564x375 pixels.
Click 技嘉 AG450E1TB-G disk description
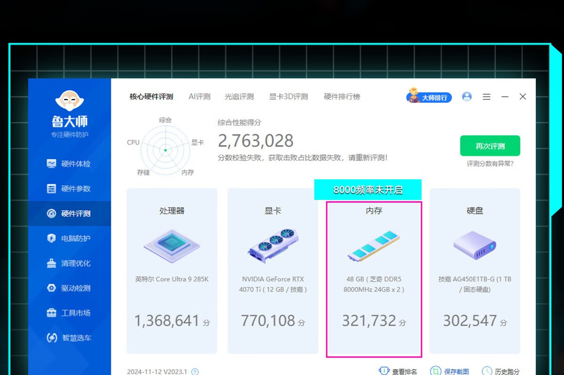(475, 284)
